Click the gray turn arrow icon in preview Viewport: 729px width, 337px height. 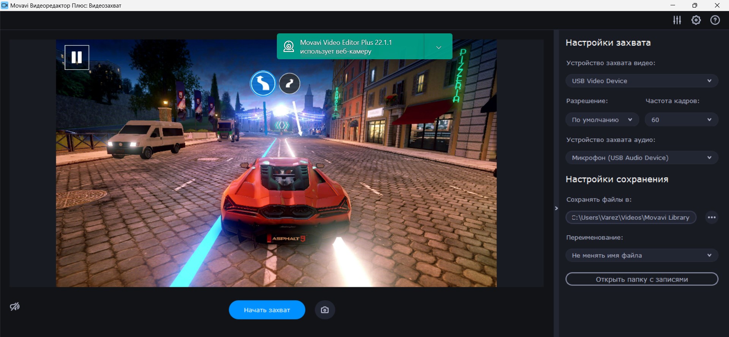[x=289, y=83]
